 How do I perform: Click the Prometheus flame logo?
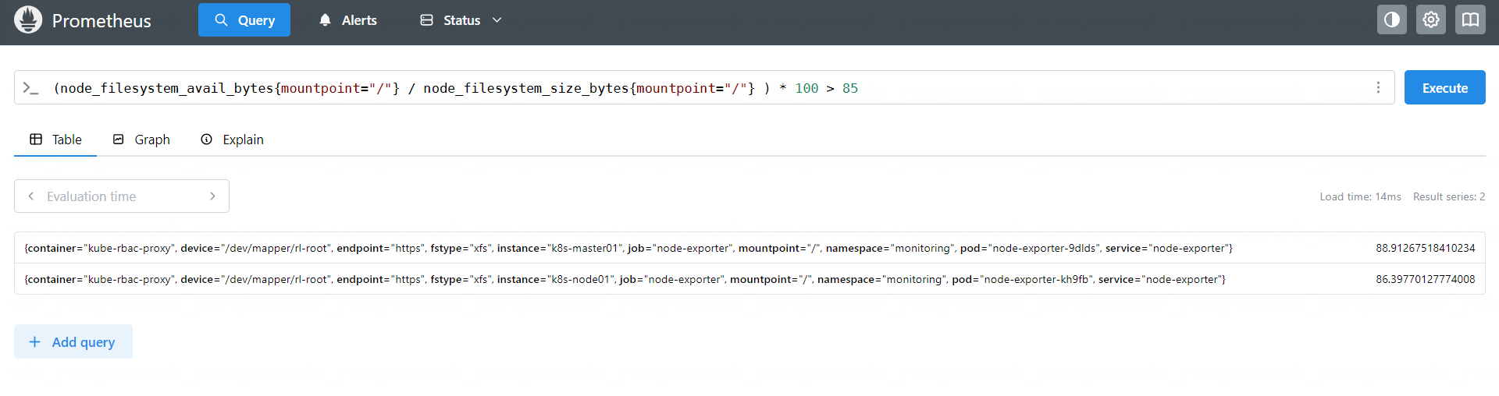(28, 20)
